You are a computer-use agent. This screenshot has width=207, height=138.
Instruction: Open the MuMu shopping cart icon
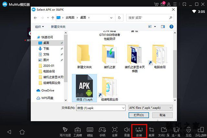point(156,4)
